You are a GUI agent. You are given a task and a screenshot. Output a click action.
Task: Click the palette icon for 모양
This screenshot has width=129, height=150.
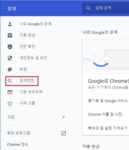click(10, 69)
